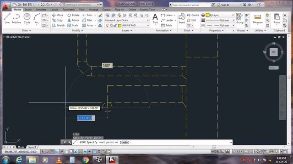293x164 pixels.
Task: Add a Linear dimension
Action: [x=167, y=15]
